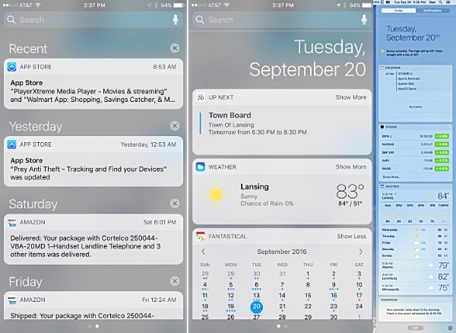Tap the 83° temperature in the Lansing widget
This screenshot has height=333, width=456.
click(x=350, y=192)
